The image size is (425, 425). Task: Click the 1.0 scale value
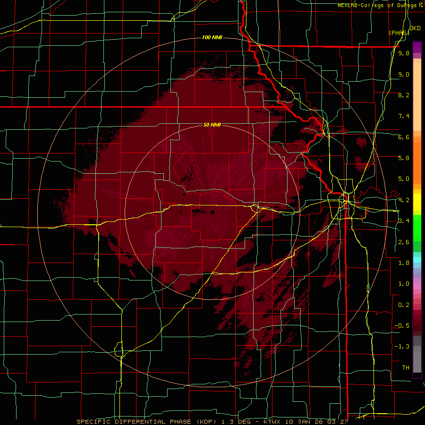point(404,284)
